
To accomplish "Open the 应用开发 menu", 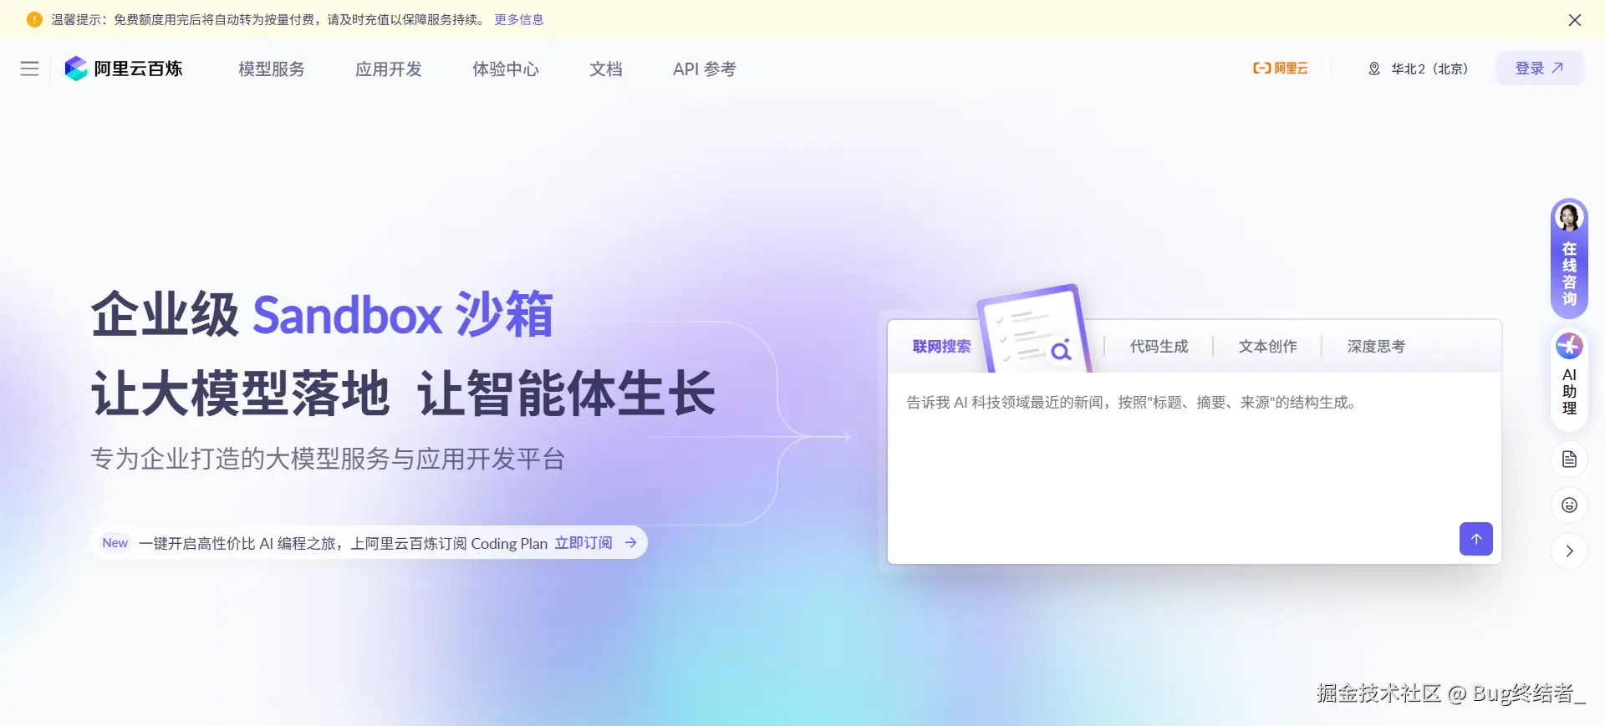I will 389,69.
